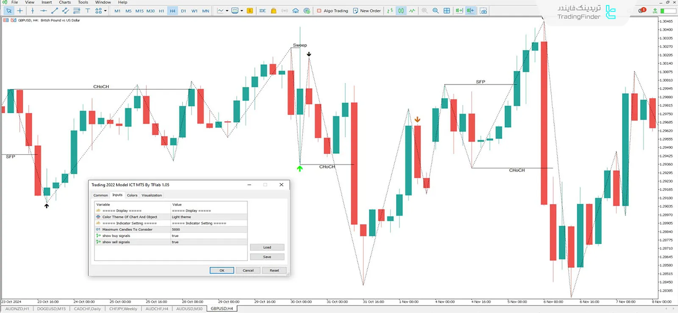Viewport: 678px width, 313px height.
Task: Toggle the Algo Trading button
Action: tap(333, 11)
